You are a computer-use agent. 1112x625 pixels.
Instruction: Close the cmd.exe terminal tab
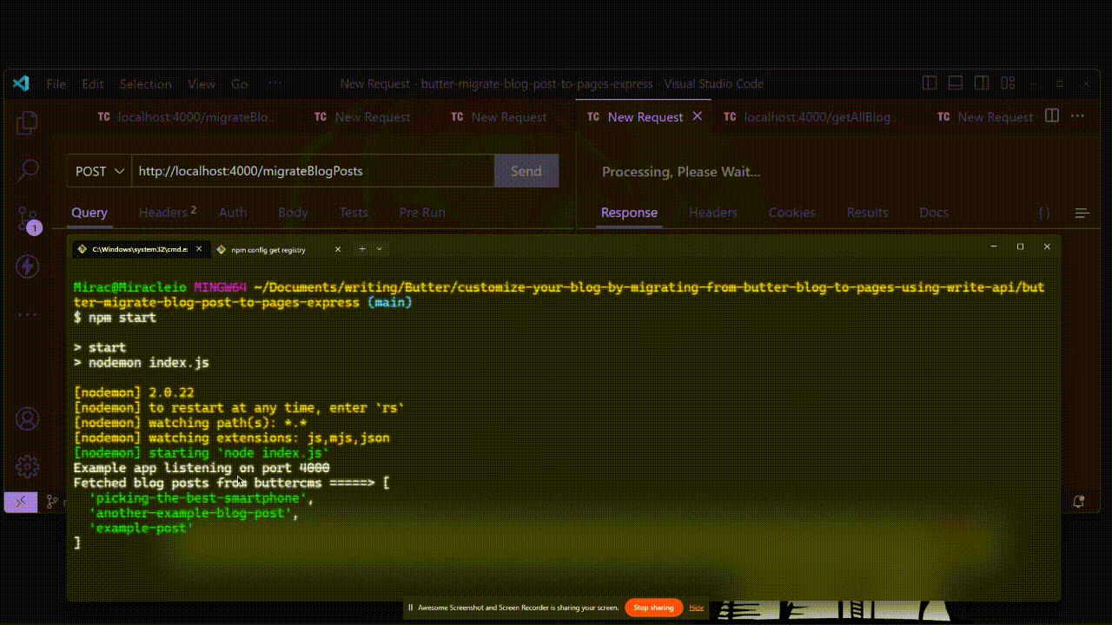(199, 249)
